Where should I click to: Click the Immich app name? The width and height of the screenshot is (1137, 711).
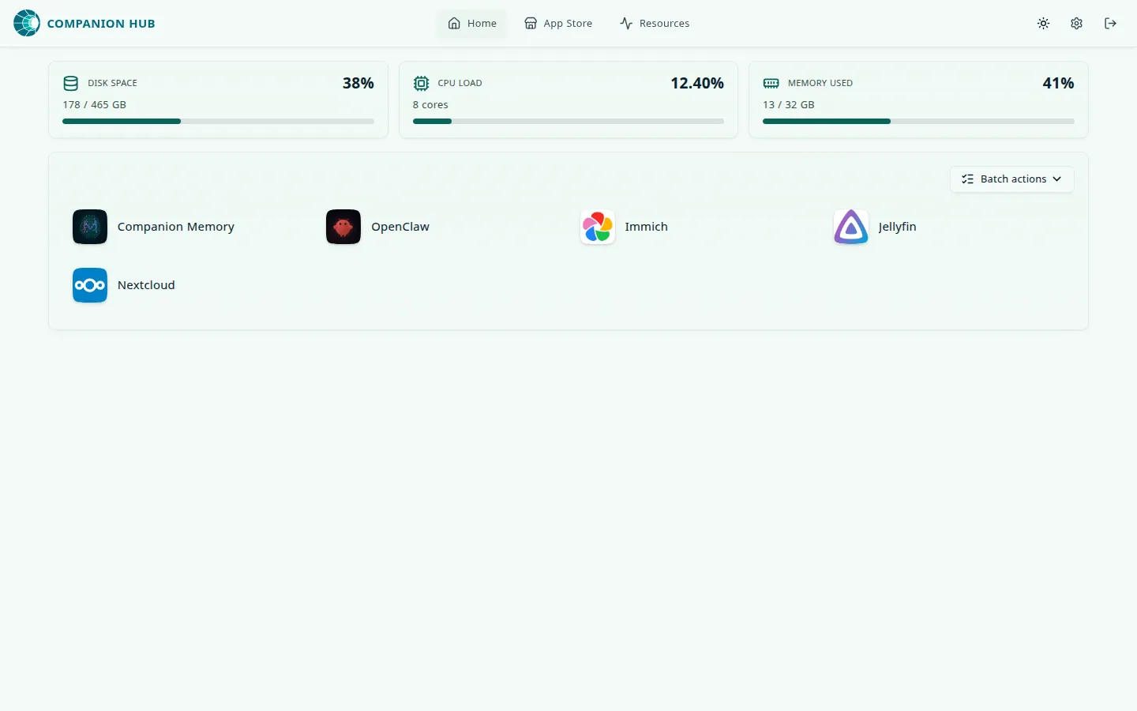(647, 227)
